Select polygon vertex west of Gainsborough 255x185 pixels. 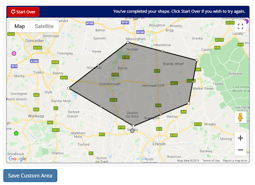point(68,88)
